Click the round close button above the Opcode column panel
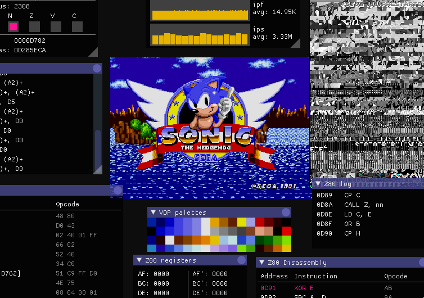Viewport: 424px width, 298px height. [x=118, y=190]
